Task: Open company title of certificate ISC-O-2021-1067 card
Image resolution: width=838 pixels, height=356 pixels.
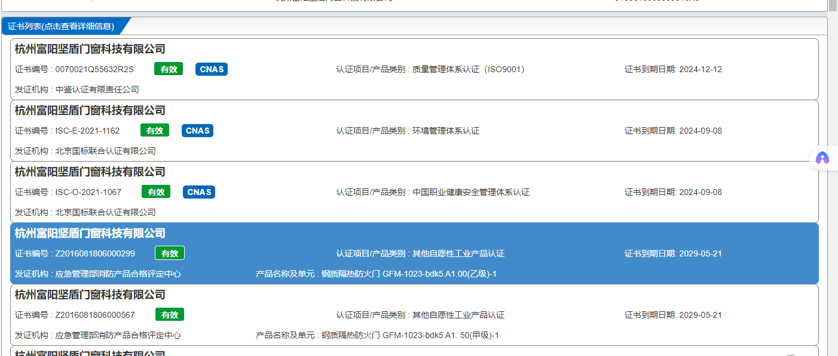Action: pyautogui.click(x=90, y=172)
